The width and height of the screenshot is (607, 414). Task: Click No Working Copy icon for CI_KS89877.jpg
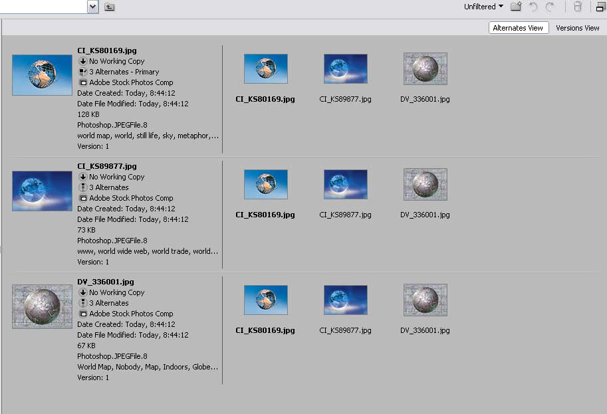(x=83, y=177)
